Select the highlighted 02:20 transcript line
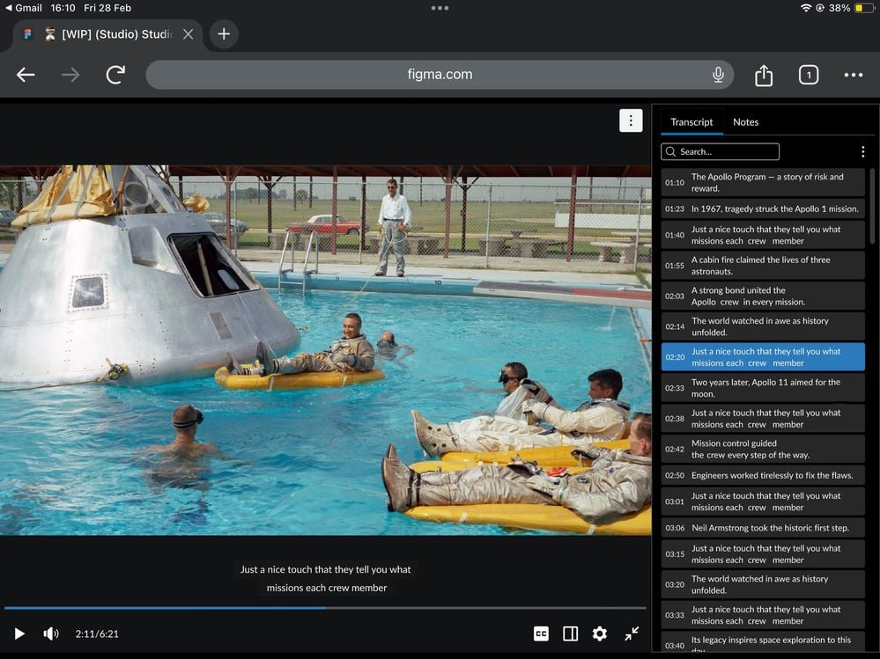The height and width of the screenshot is (659, 880). 762,357
